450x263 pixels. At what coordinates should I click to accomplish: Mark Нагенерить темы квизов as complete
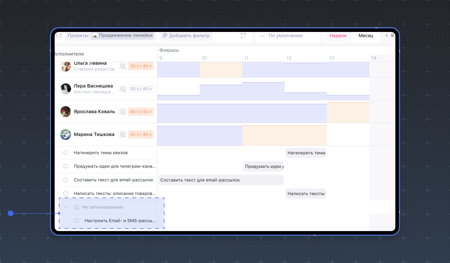[66, 153]
